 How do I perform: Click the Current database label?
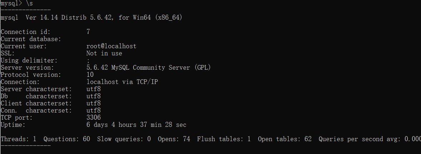click(31, 39)
